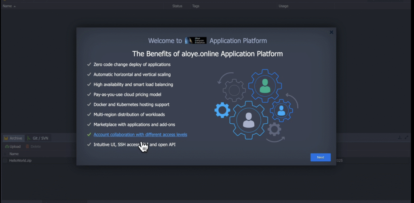Click the Next button in welcome dialog

coord(320,157)
